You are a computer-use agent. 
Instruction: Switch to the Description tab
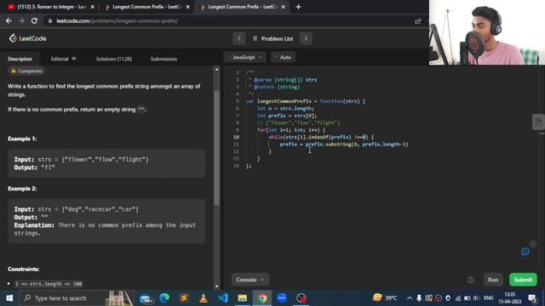pos(20,59)
